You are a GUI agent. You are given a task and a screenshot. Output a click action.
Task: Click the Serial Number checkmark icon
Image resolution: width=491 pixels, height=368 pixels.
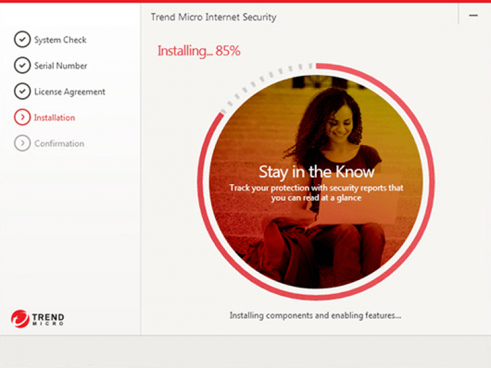(22, 66)
